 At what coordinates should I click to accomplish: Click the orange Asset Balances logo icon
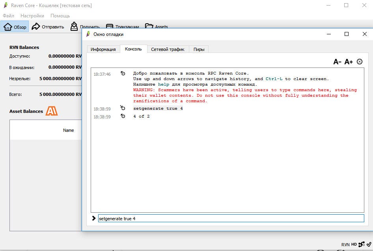coord(52,111)
